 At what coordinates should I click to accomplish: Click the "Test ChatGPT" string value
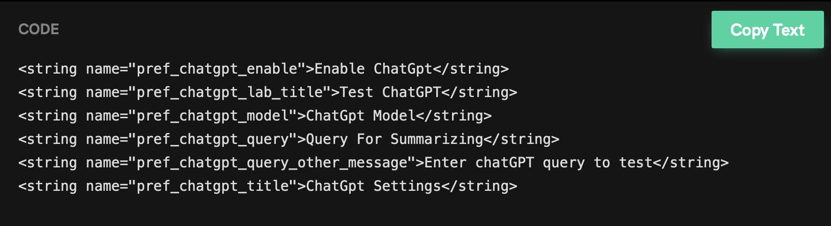pyautogui.click(x=390, y=92)
